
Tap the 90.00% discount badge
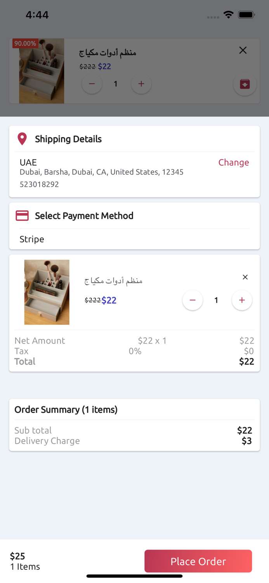pos(25,44)
